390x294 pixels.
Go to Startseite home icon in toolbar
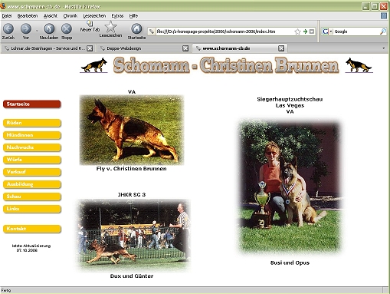click(136, 29)
